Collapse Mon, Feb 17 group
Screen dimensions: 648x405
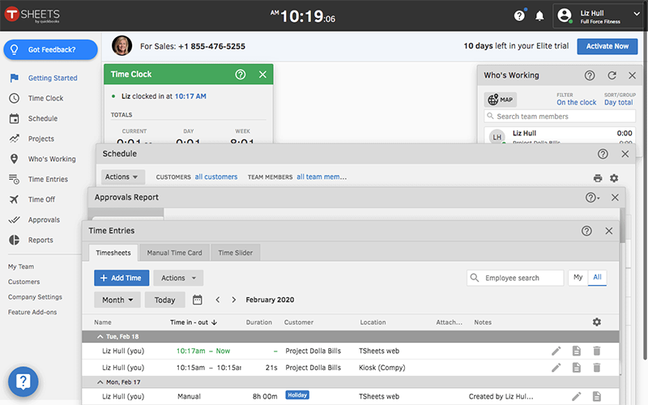[100, 382]
